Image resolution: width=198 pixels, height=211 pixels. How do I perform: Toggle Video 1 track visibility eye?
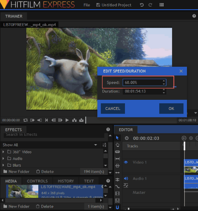coord(126,162)
